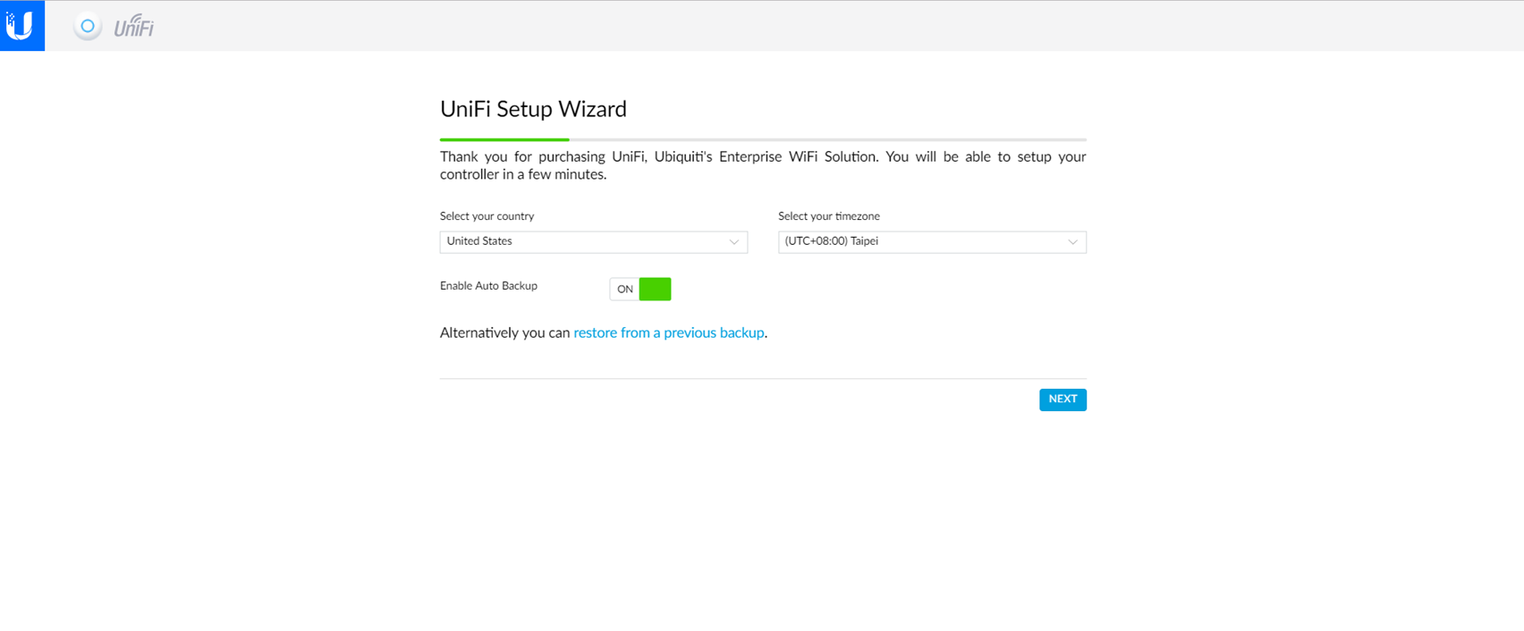
Task: Click the Select your country label
Action: tap(487, 216)
